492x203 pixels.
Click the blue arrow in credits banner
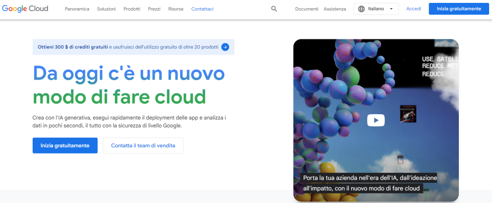pyautogui.click(x=225, y=48)
